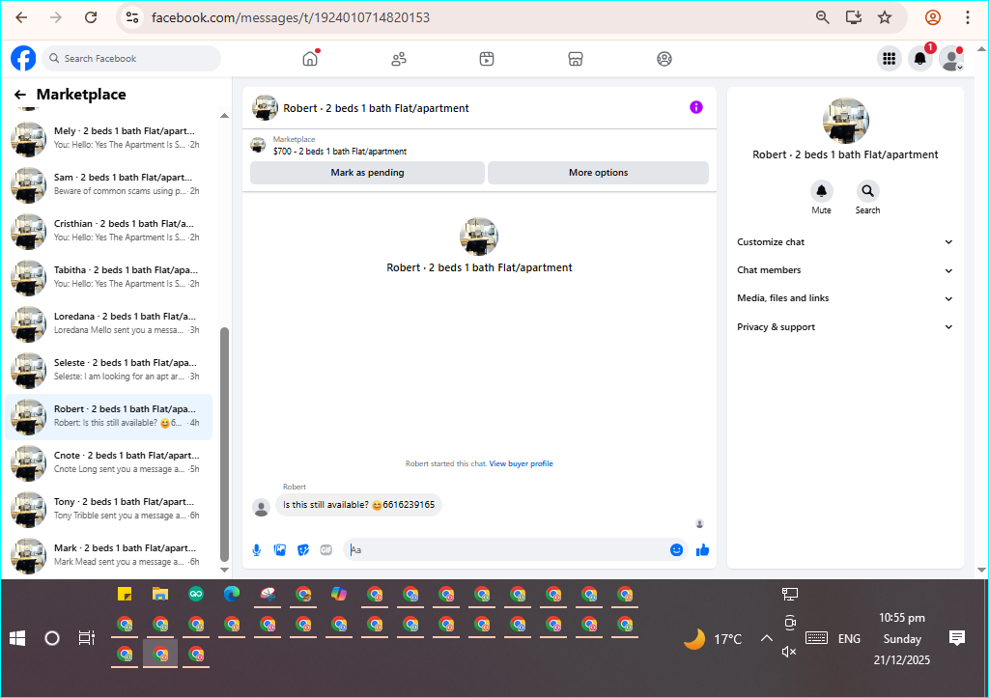The width and height of the screenshot is (989, 698).
Task: Open the Mark conversation
Action: [108, 555]
